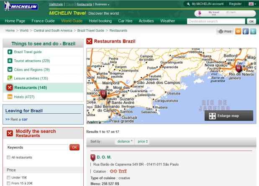Click the red OK keywords button
The width and height of the screenshot is (259, 186).
click(74, 148)
